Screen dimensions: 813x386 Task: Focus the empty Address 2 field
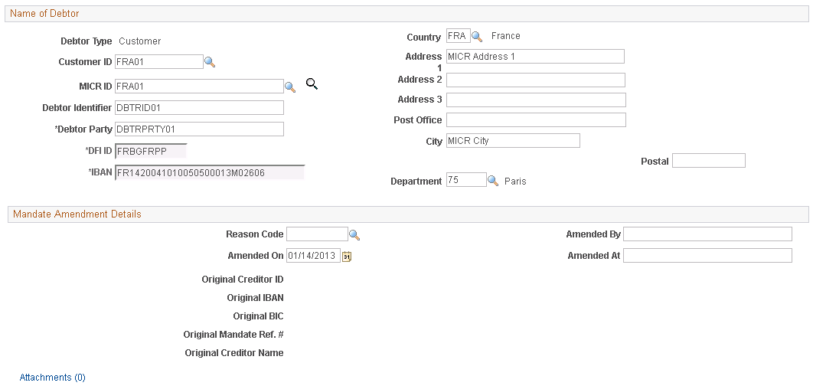coord(536,80)
